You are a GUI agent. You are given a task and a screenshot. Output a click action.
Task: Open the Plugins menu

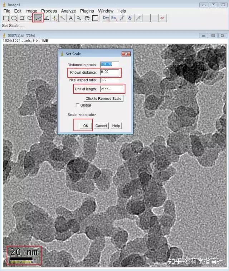point(87,11)
